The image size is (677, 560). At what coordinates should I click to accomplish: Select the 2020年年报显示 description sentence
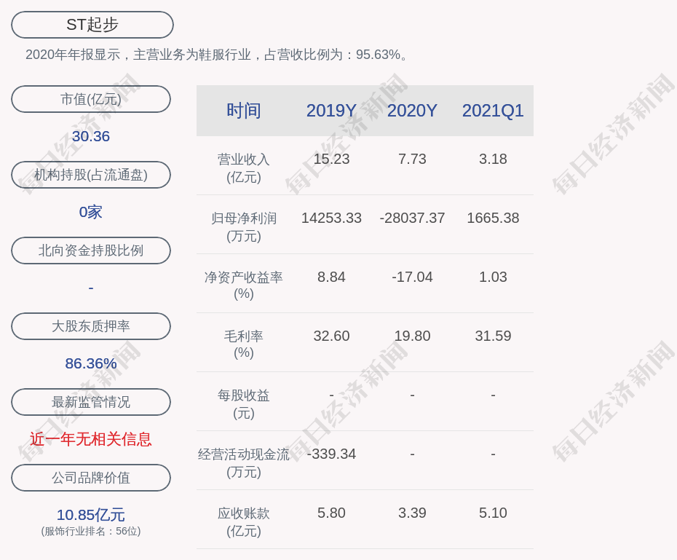coord(217,55)
